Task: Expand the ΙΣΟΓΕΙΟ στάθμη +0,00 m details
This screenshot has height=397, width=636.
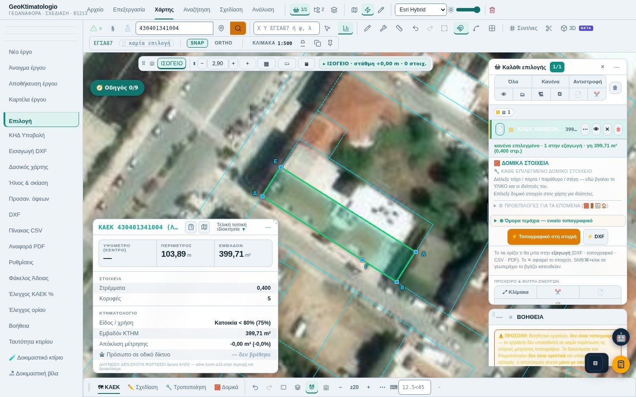Action: click(x=375, y=64)
